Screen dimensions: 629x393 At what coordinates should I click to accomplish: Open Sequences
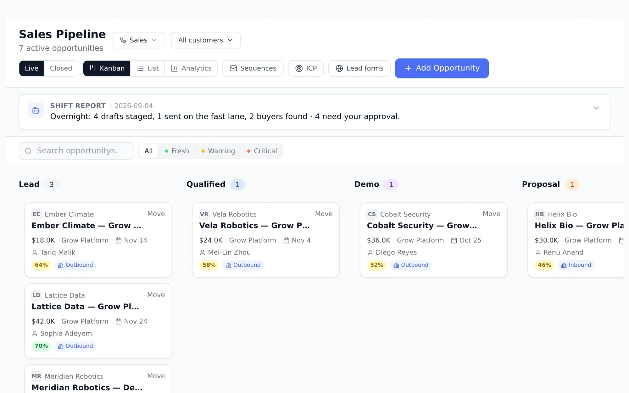point(253,68)
